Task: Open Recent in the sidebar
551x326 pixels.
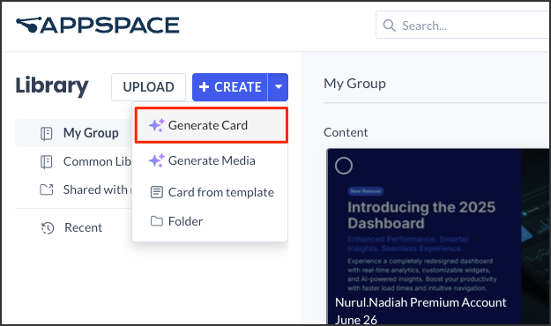Action: [74, 227]
